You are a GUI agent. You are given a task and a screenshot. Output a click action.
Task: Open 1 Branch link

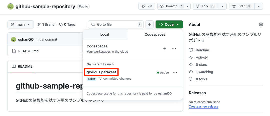tap(47, 24)
